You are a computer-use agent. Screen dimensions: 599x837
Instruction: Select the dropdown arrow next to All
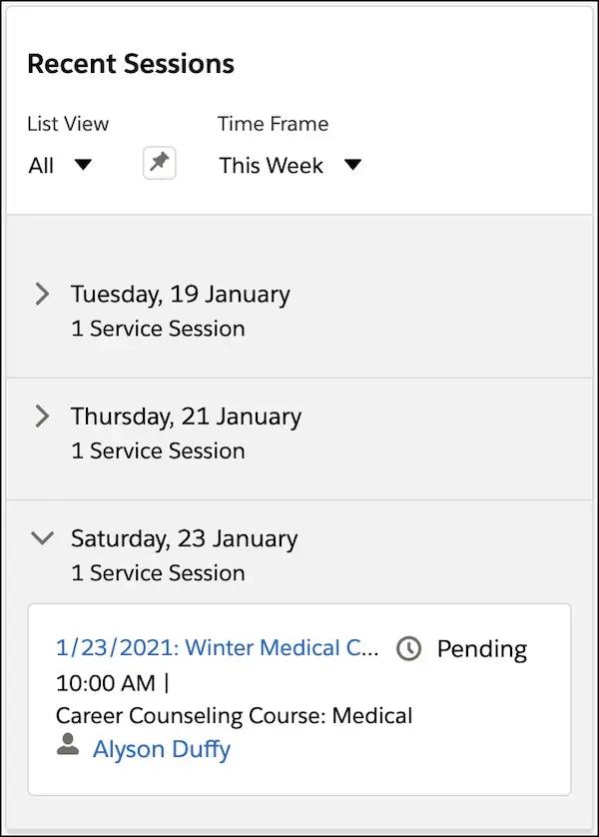(84, 166)
